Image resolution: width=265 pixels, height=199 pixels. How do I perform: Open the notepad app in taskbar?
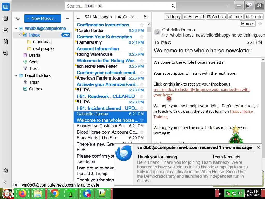(102, 194)
